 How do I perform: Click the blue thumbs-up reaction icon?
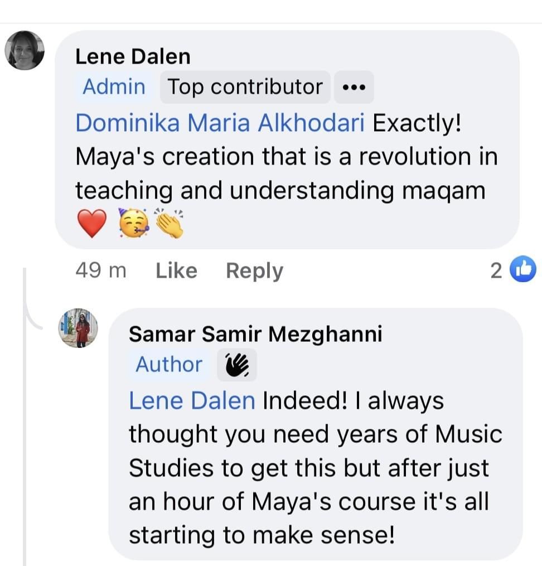coord(523,270)
